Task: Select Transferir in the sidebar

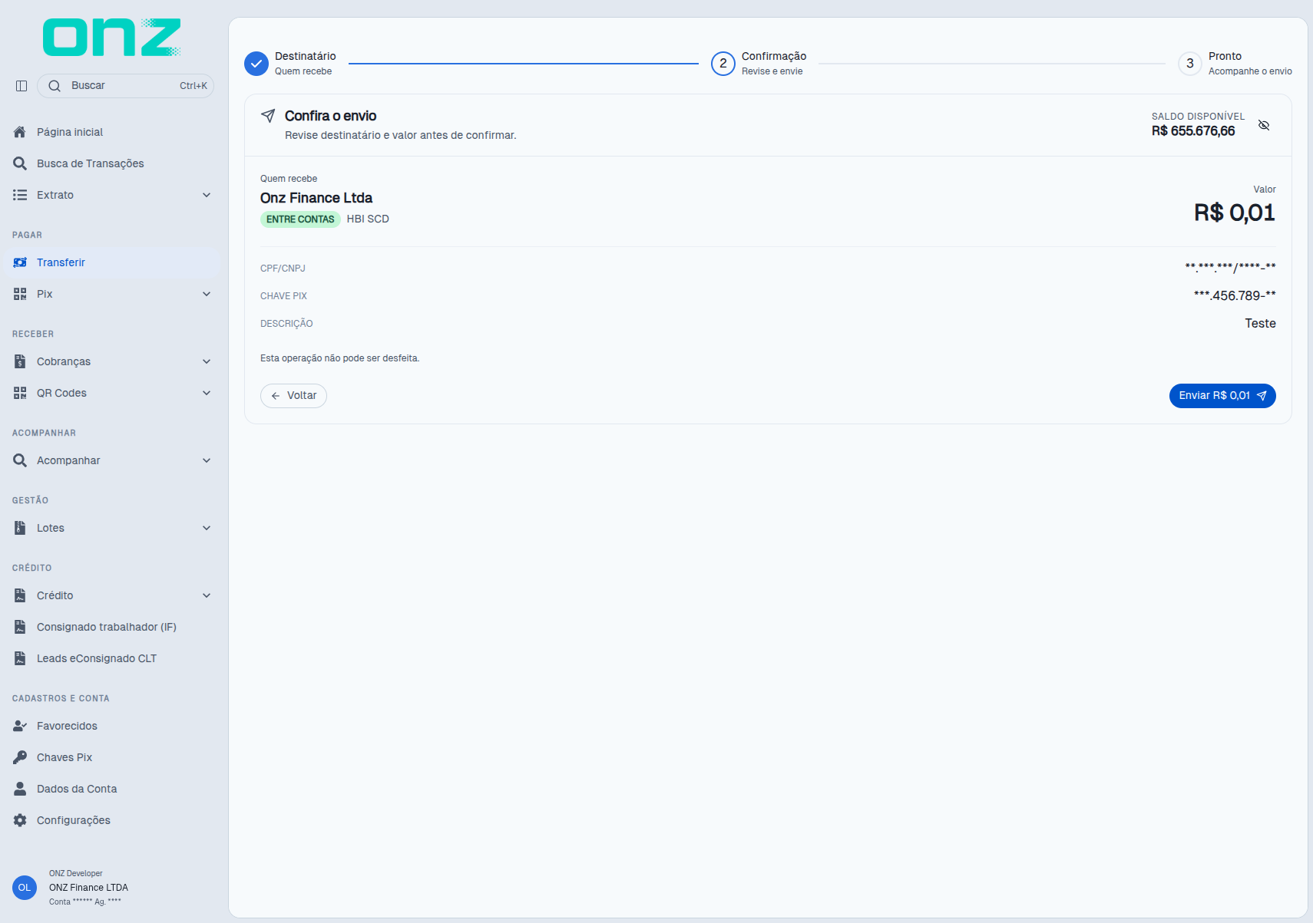Action: click(112, 262)
